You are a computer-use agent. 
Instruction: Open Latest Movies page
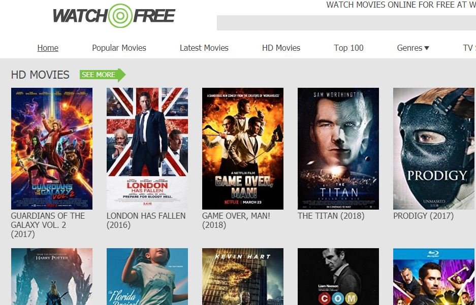[204, 48]
